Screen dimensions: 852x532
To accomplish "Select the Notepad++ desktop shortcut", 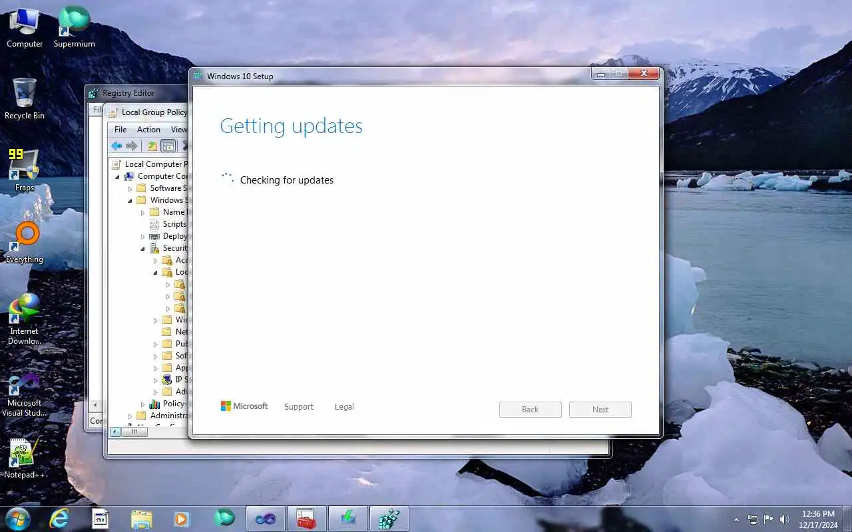I will click(25, 458).
